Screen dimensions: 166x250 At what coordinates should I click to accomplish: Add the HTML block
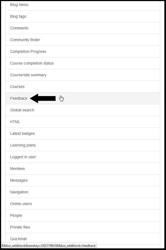pos(83,122)
